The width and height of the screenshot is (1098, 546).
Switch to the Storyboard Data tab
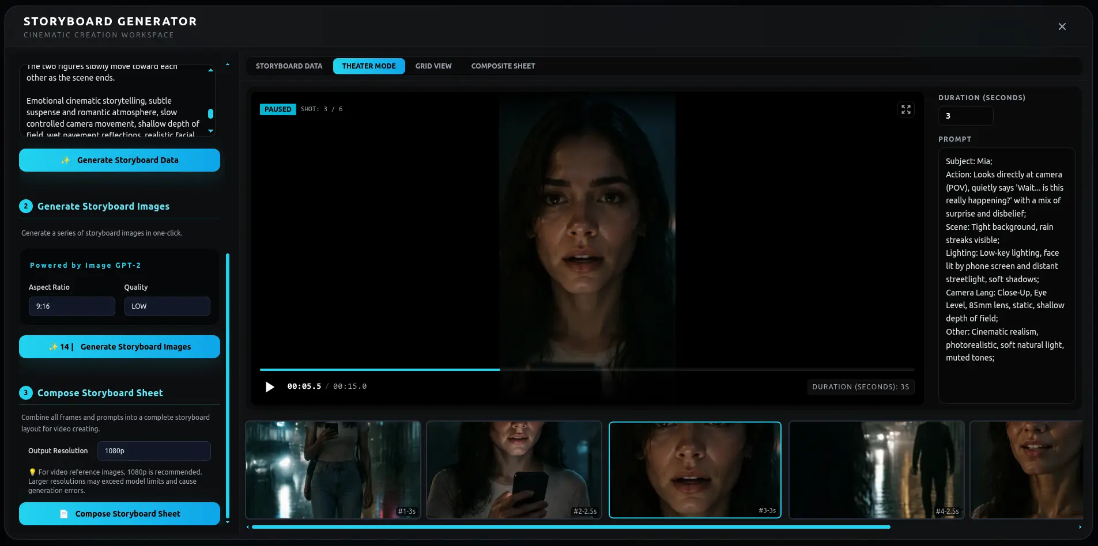tap(289, 66)
